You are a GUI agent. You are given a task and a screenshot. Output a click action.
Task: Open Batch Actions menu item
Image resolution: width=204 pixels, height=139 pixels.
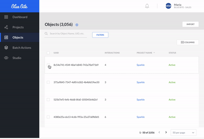point(20,48)
